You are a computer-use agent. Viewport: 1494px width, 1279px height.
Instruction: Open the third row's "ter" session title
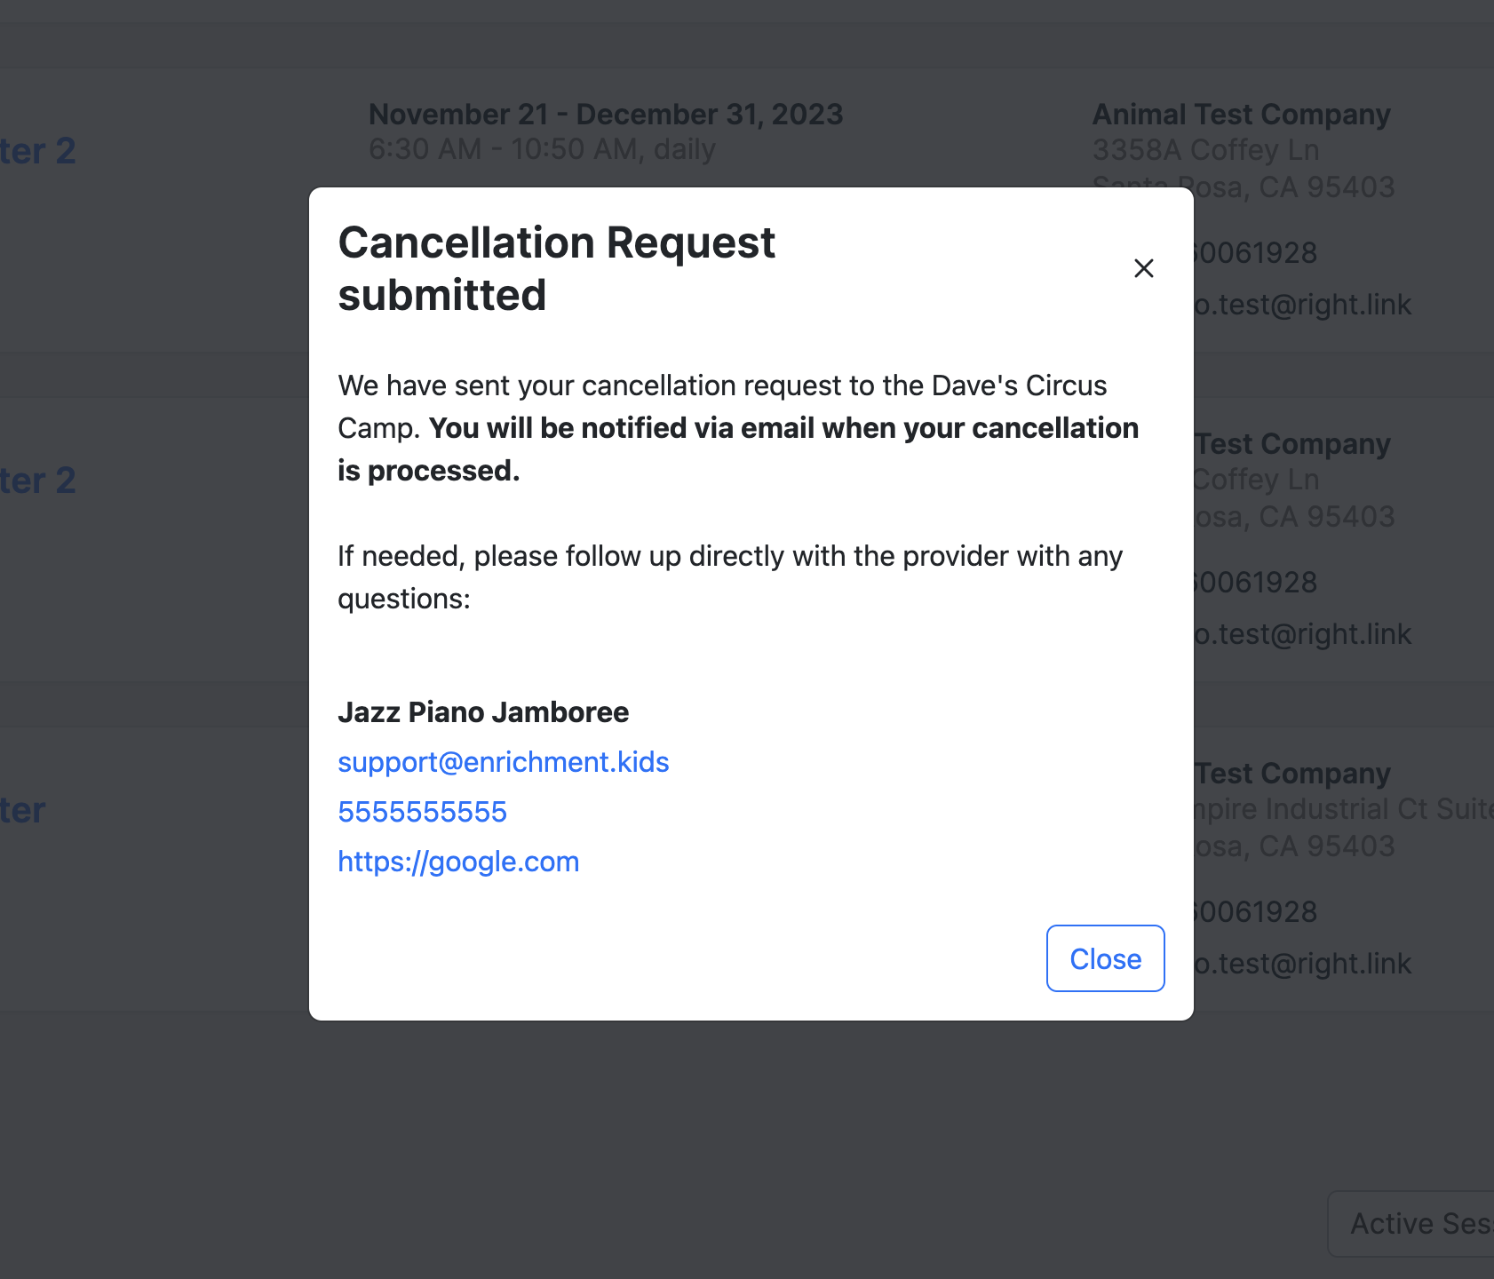23,810
